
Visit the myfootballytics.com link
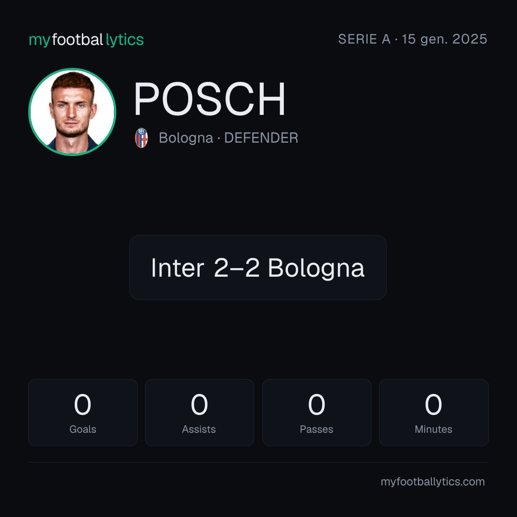tap(433, 482)
